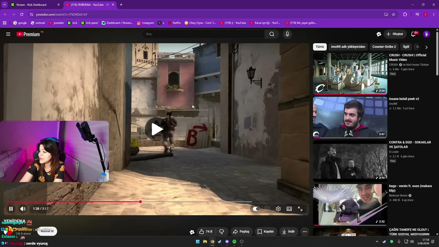Open more actions three-dot menu
The width and height of the screenshot is (439, 247).
tap(305, 232)
